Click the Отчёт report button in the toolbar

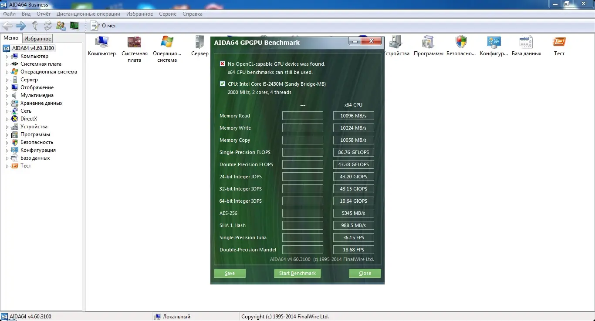pyautogui.click(x=103, y=26)
